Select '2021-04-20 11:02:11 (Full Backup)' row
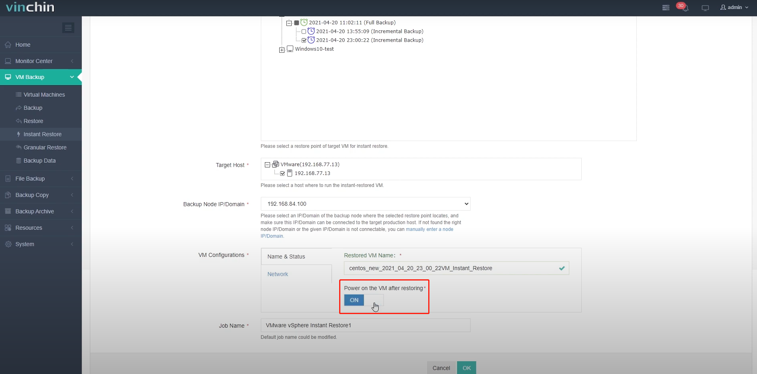 (352, 23)
